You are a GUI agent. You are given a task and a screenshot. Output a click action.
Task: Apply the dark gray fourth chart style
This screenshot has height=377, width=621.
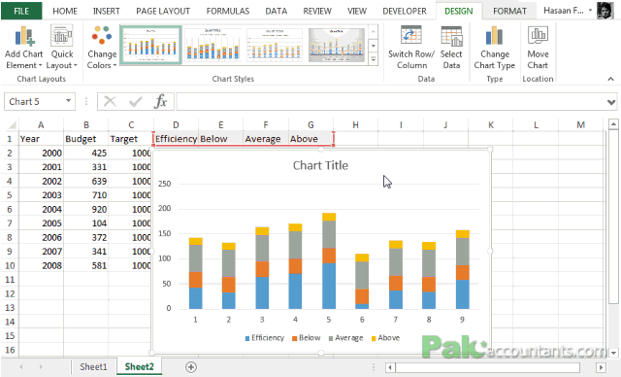tap(337, 45)
